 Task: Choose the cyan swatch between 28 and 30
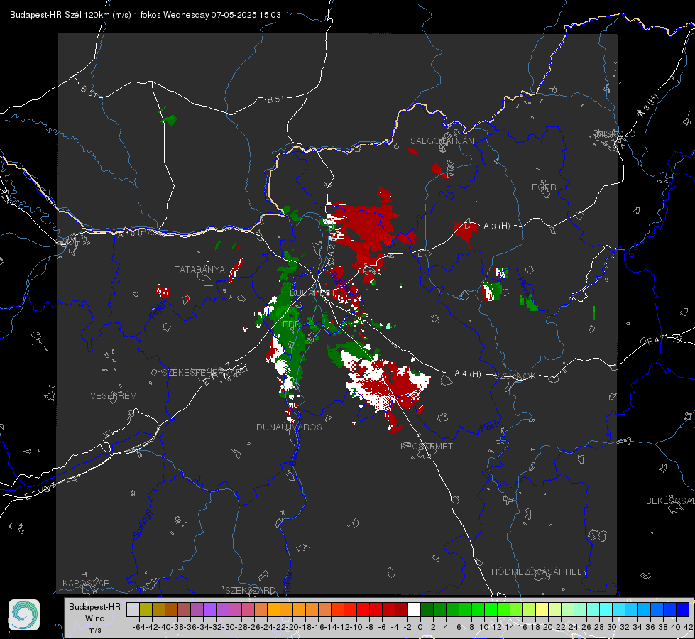tap(606, 610)
